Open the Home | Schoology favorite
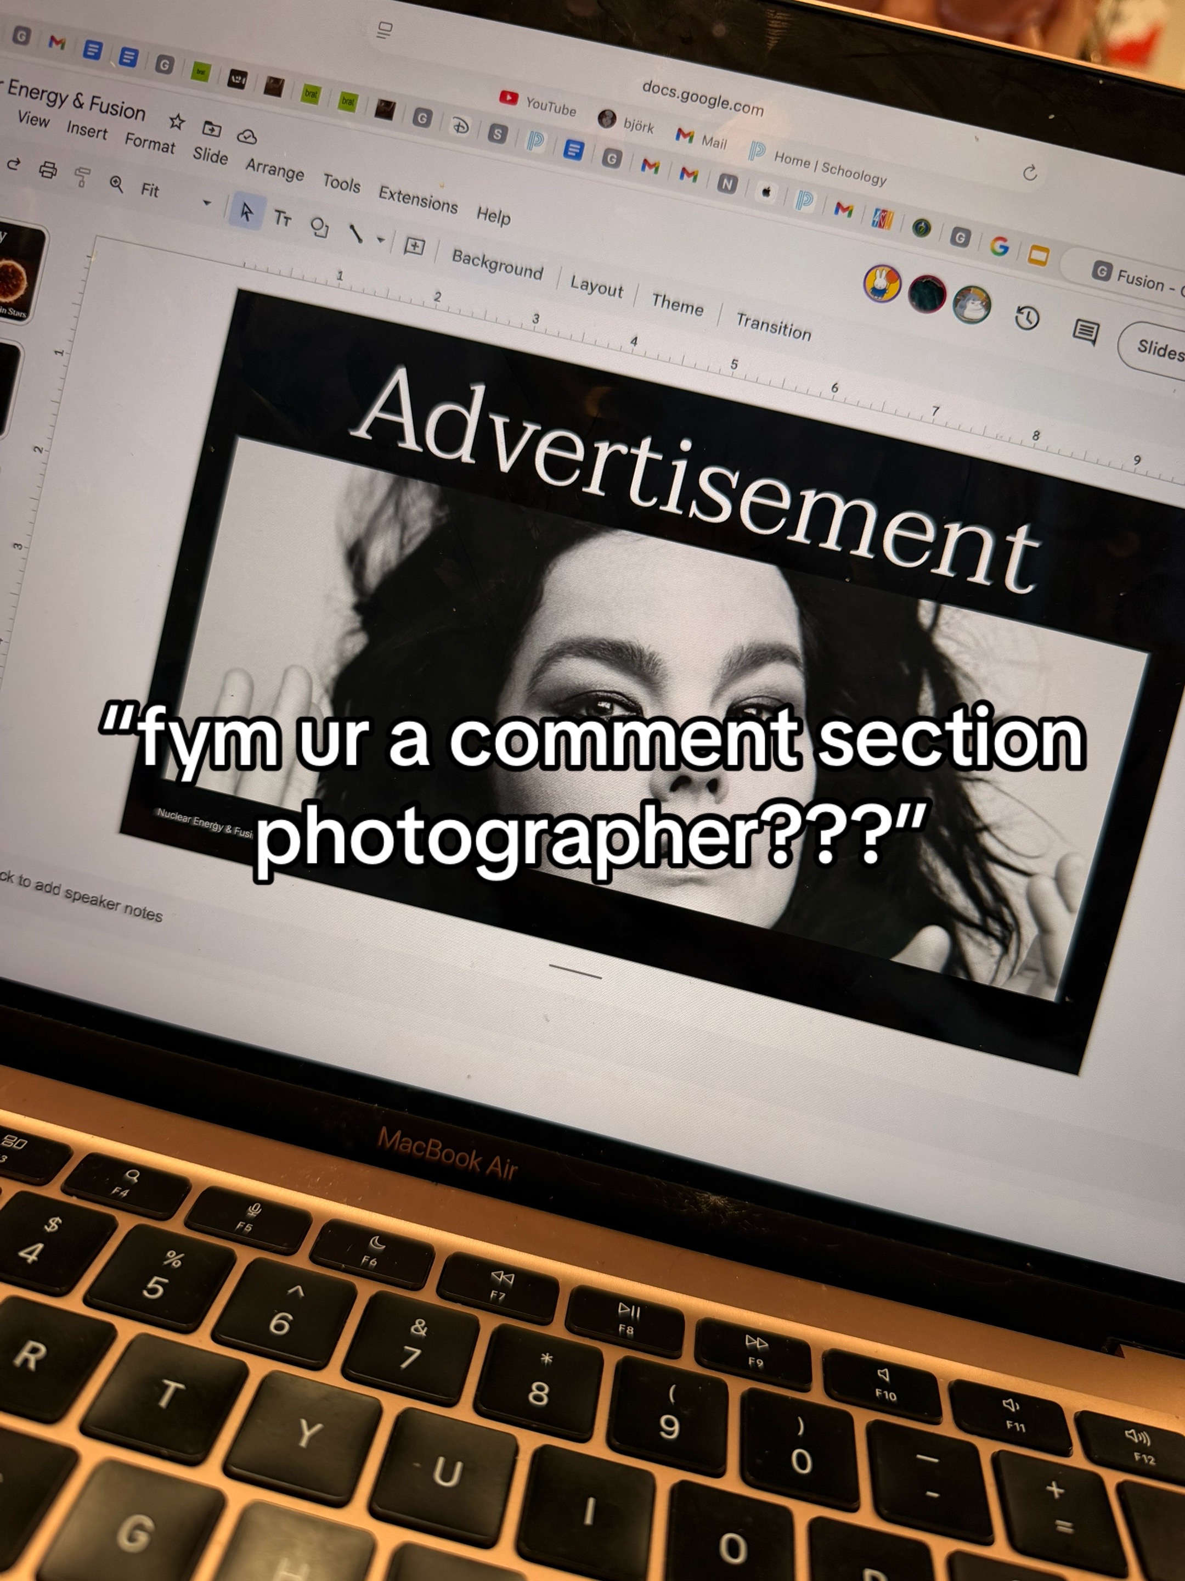Viewport: 1185px width, 1581px height. [817, 163]
